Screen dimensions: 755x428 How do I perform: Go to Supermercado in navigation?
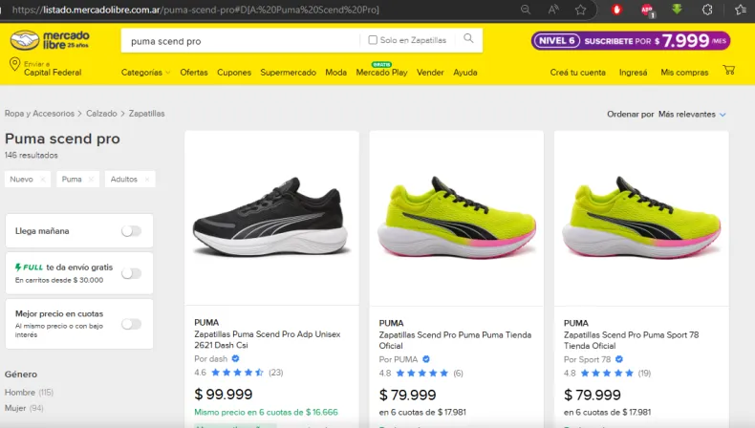click(289, 73)
